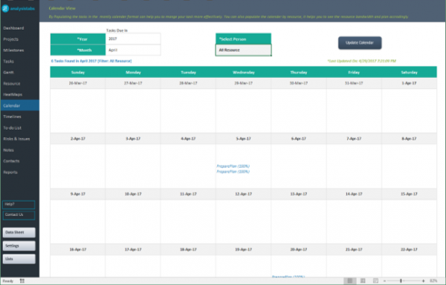446x285 pixels.
Task: Click the Wednesday column header
Action: pyautogui.click(x=244, y=73)
